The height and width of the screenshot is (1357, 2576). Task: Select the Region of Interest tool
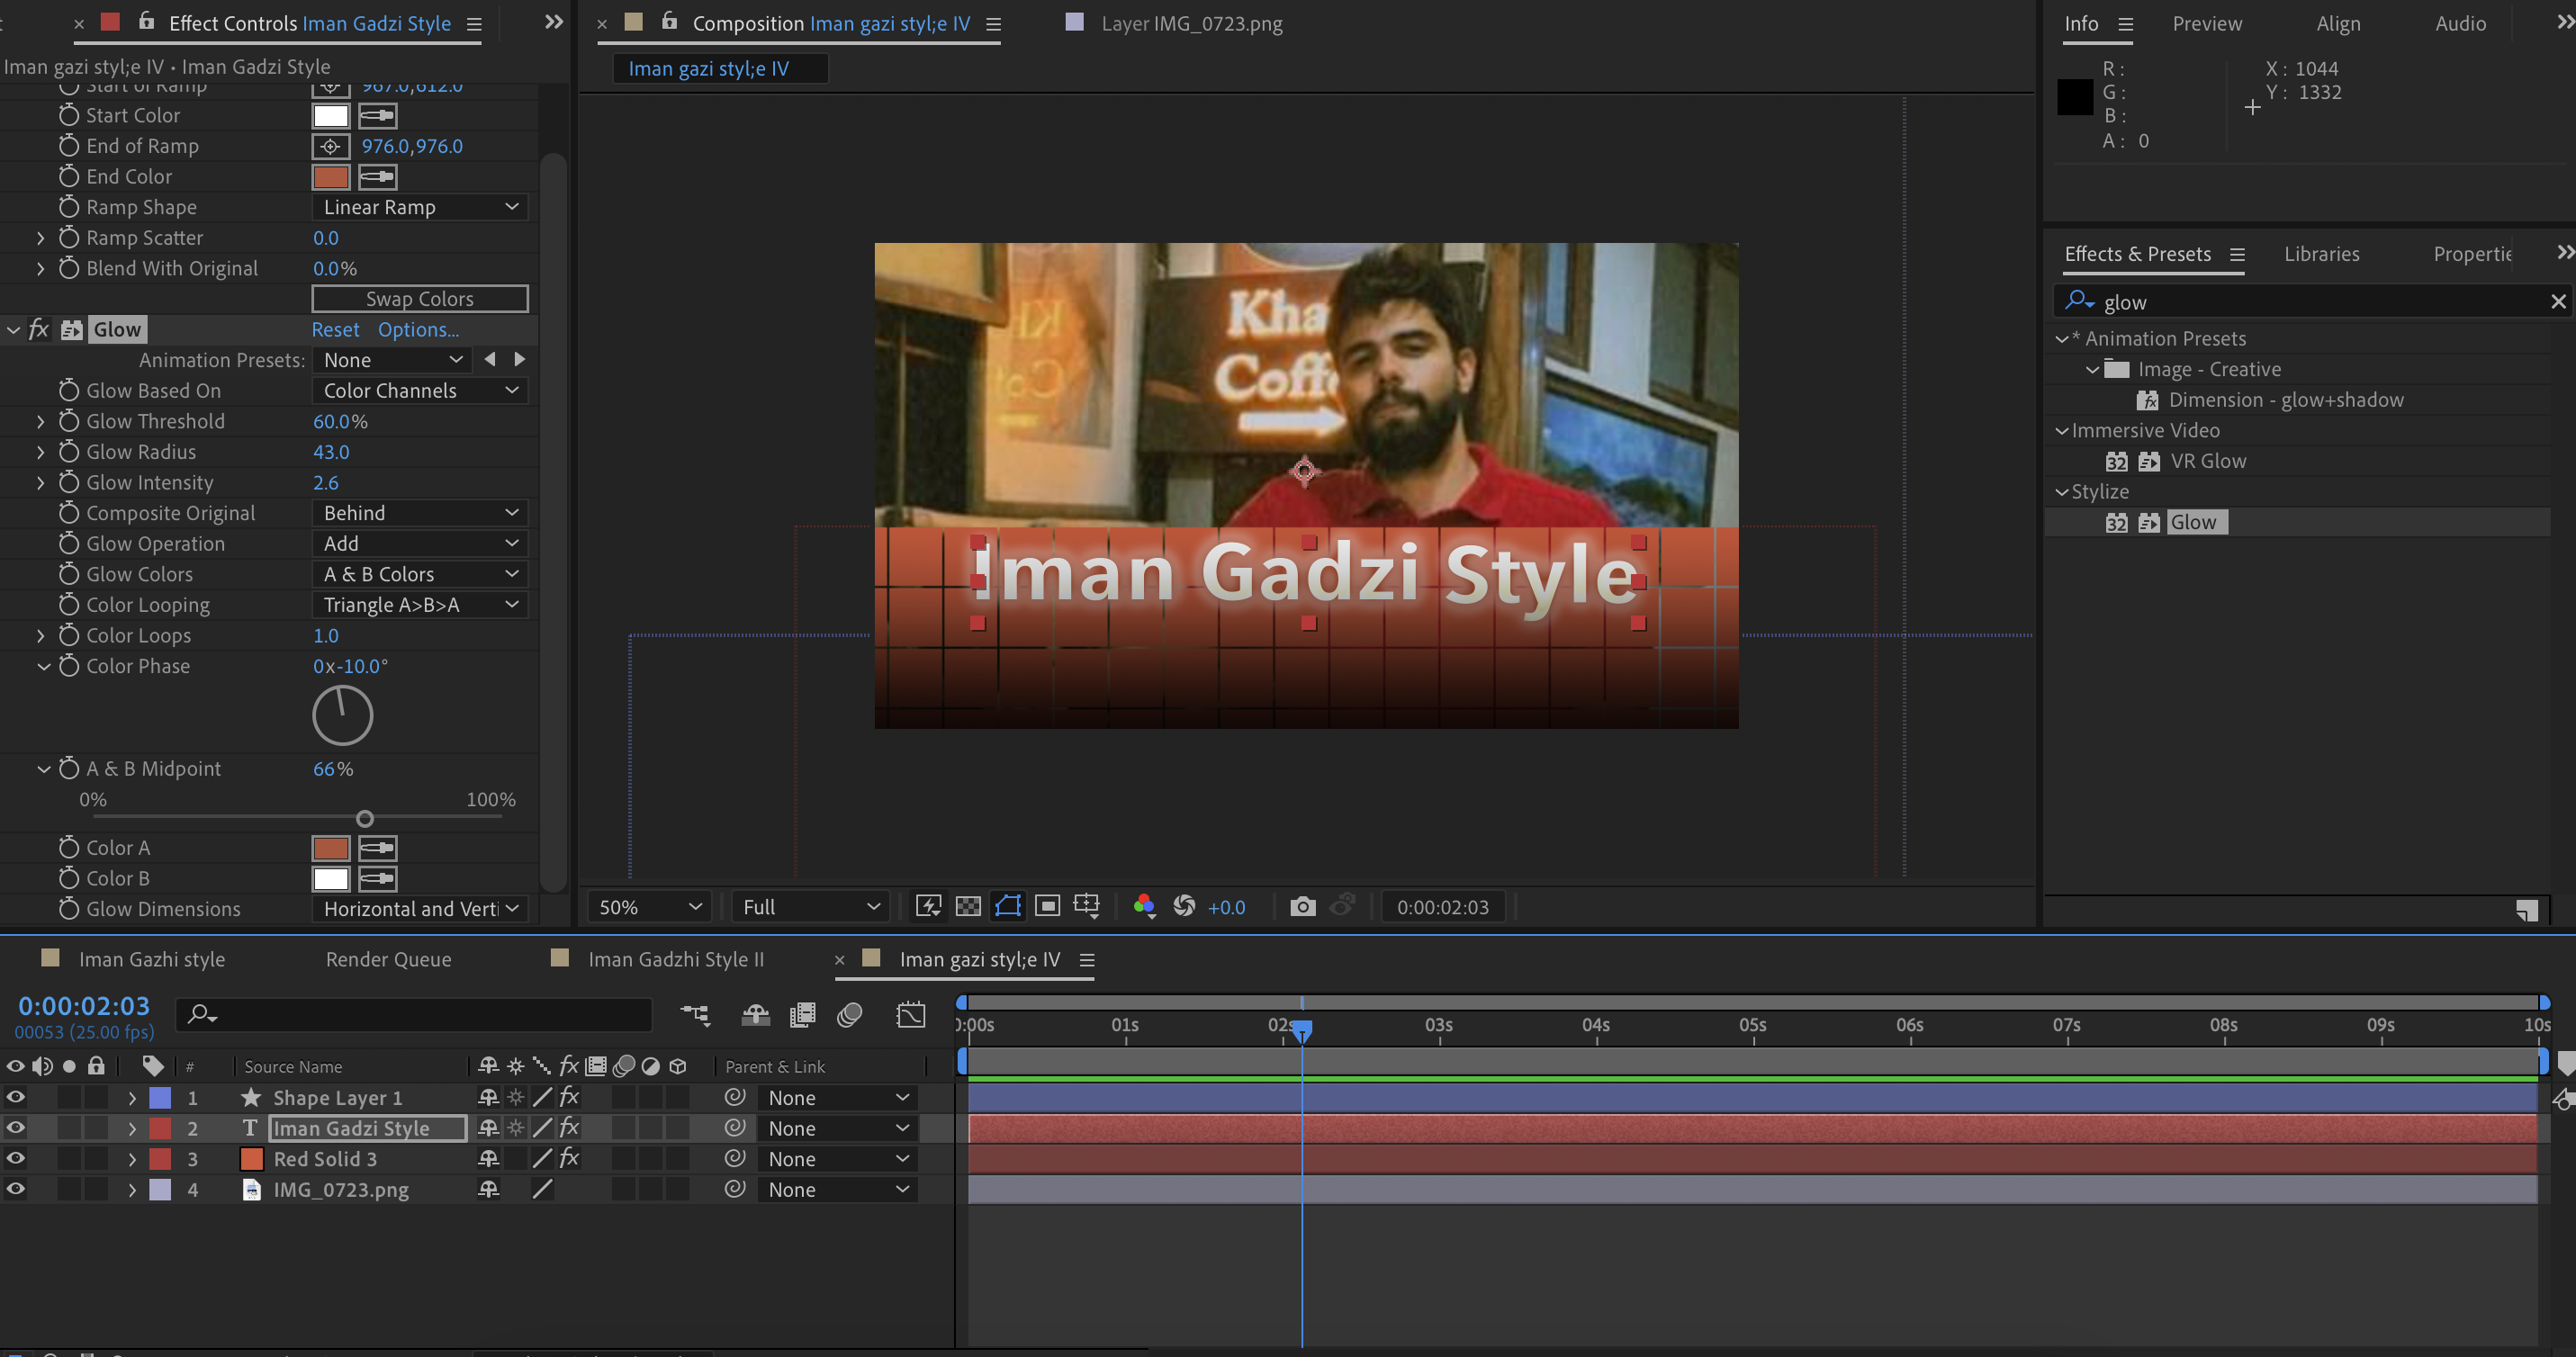tap(1007, 906)
